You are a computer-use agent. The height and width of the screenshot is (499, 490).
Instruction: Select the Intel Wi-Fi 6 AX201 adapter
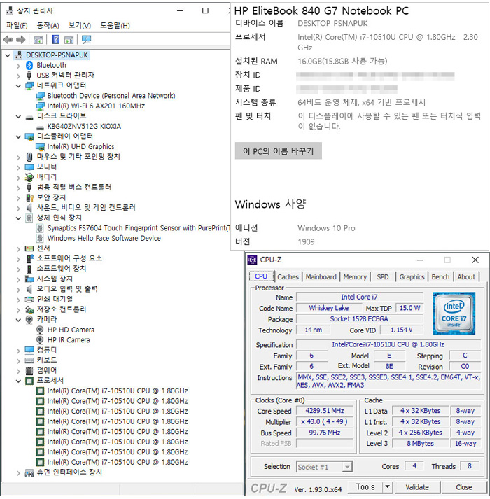point(96,106)
